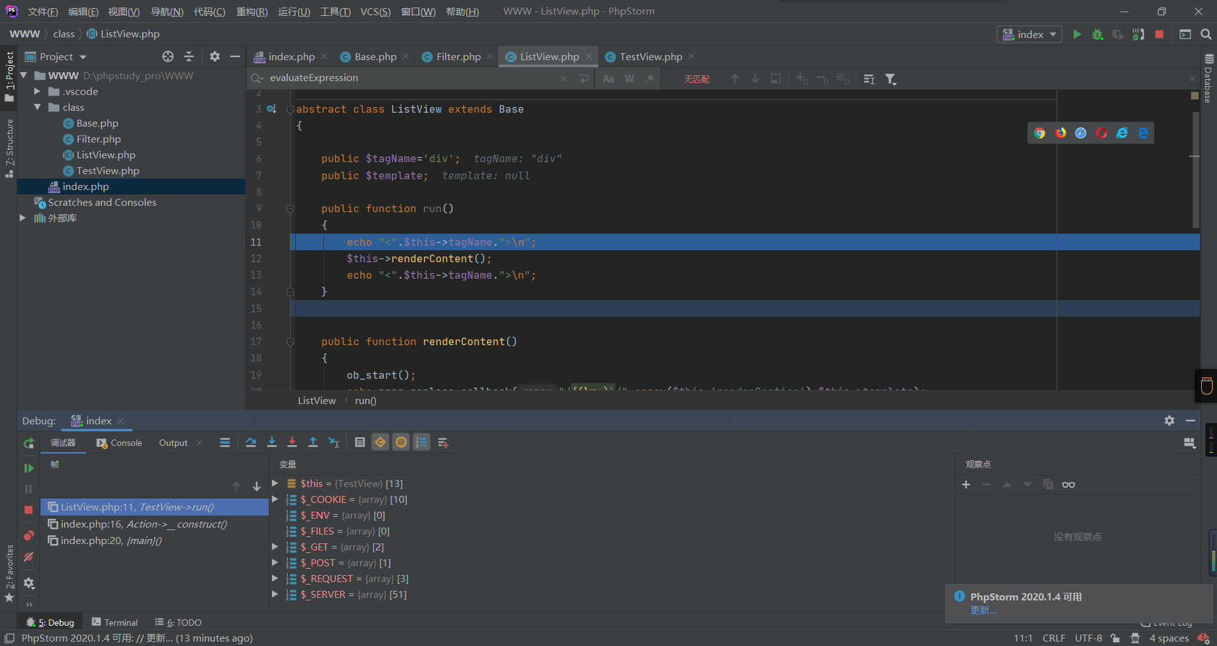Expand the $this variable

(275, 483)
